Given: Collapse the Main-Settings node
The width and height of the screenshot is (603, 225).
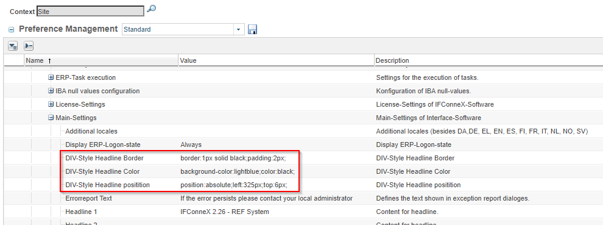Looking at the screenshot, I should (51, 118).
